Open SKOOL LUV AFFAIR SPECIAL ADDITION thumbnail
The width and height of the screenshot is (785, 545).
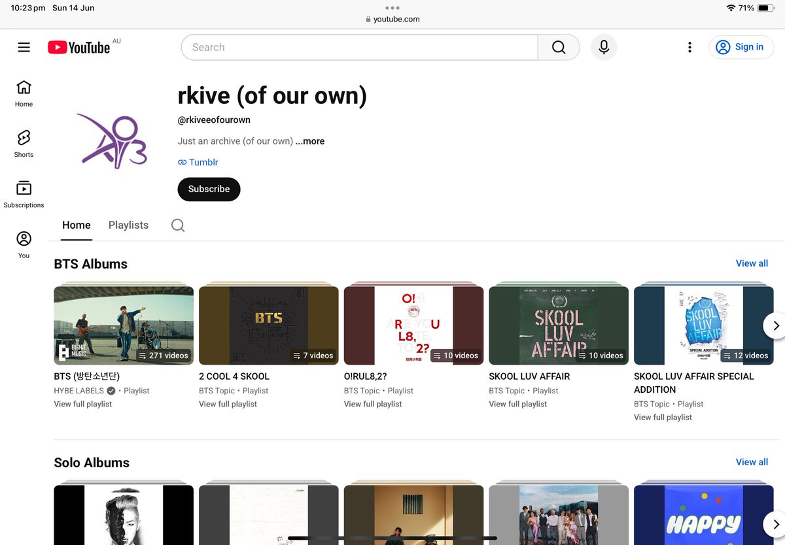(x=704, y=325)
